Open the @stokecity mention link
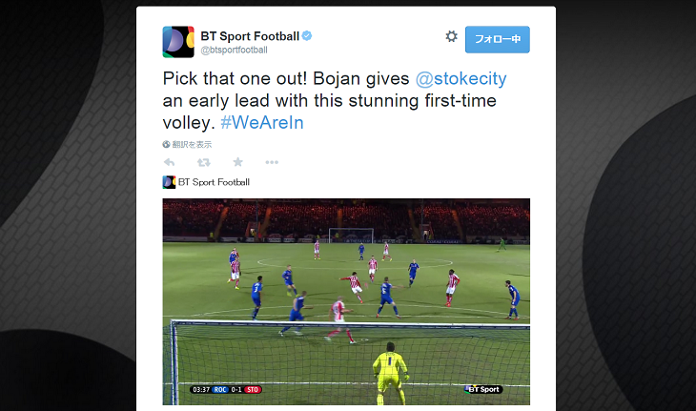Image resolution: width=696 pixels, height=411 pixels. click(461, 78)
